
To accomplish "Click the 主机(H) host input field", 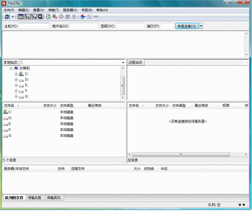I will 34,26.
